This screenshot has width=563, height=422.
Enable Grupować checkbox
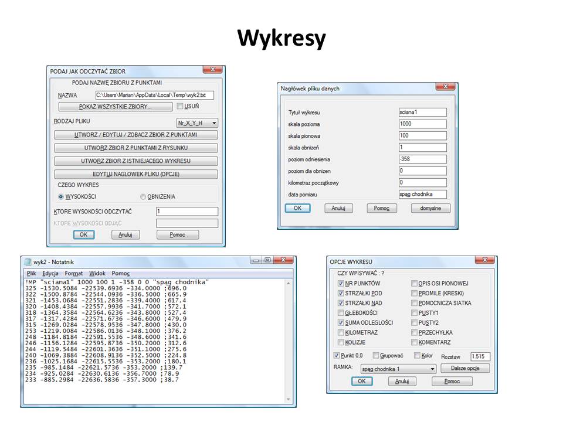[375, 355]
